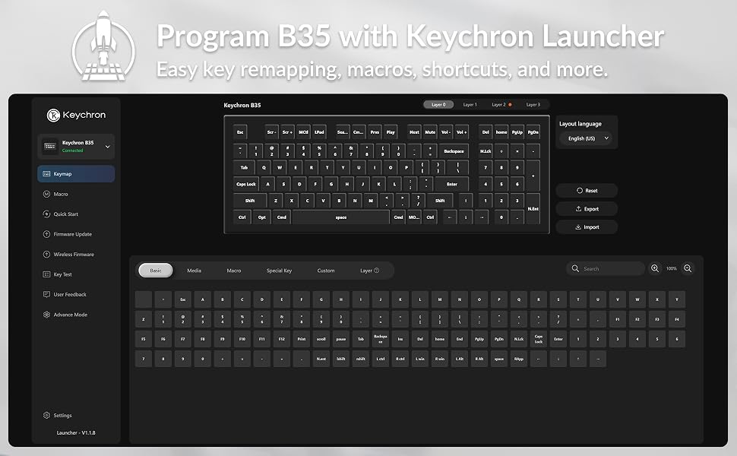This screenshot has width=737, height=456.
Task: Switch to the Layer 3 tab
Action: pos(533,105)
